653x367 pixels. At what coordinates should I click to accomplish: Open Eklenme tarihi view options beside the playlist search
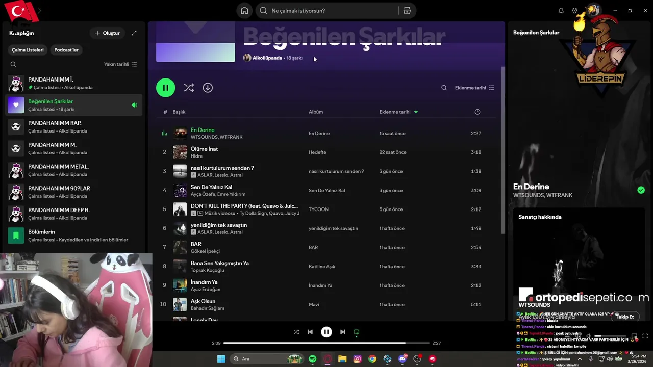(x=474, y=88)
